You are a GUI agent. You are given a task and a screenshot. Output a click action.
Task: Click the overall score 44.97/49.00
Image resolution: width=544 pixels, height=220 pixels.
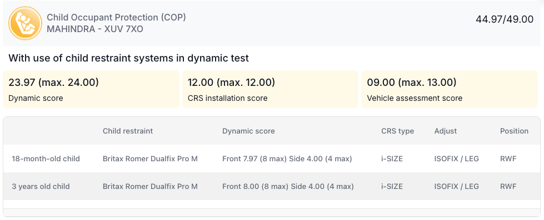point(504,19)
